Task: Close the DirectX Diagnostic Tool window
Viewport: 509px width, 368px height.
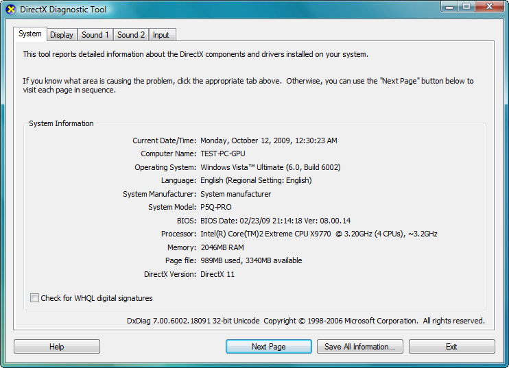Action: tap(490, 7)
